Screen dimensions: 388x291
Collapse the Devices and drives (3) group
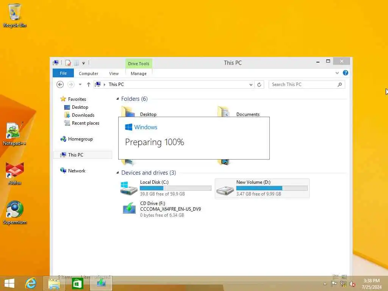(117, 172)
